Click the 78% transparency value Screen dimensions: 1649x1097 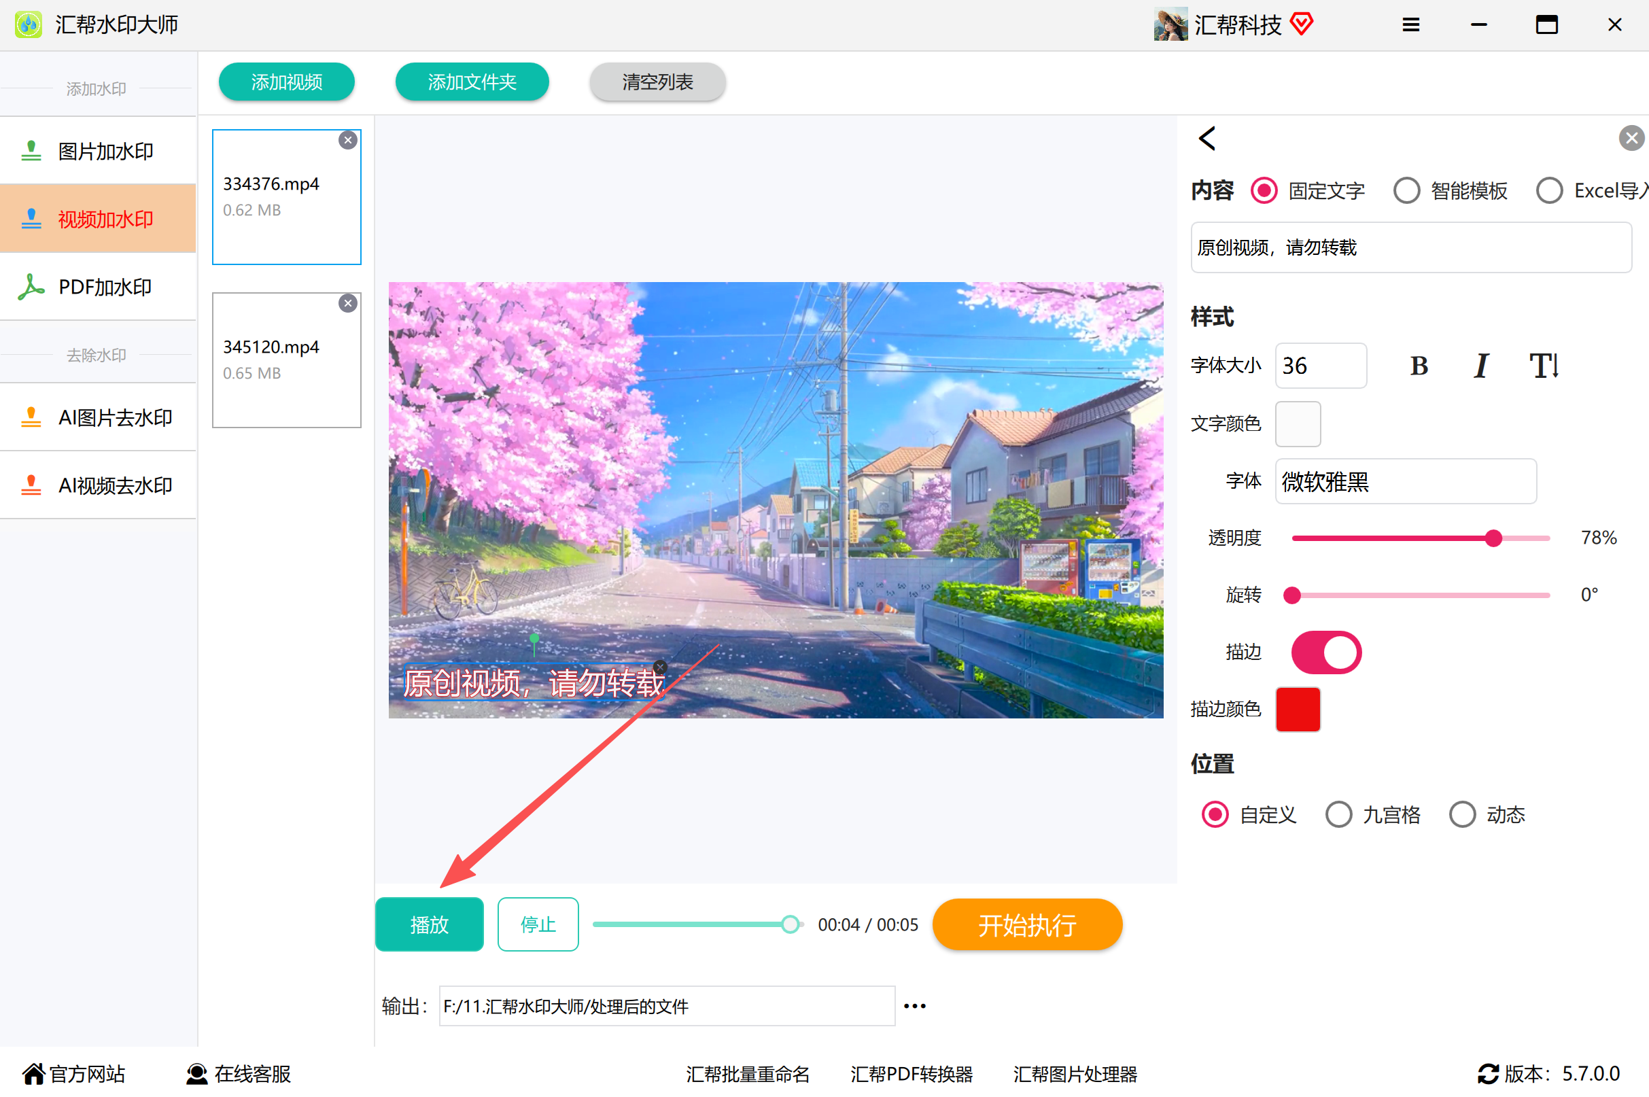[x=1599, y=538]
